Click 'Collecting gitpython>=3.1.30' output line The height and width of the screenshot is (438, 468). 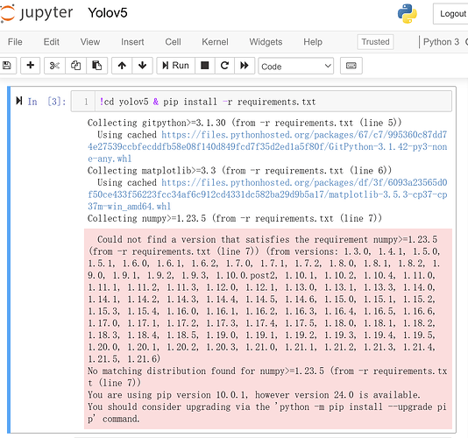(245, 123)
